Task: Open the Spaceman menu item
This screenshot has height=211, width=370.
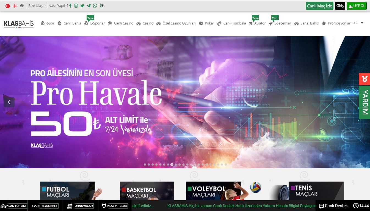Action: click(283, 23)
